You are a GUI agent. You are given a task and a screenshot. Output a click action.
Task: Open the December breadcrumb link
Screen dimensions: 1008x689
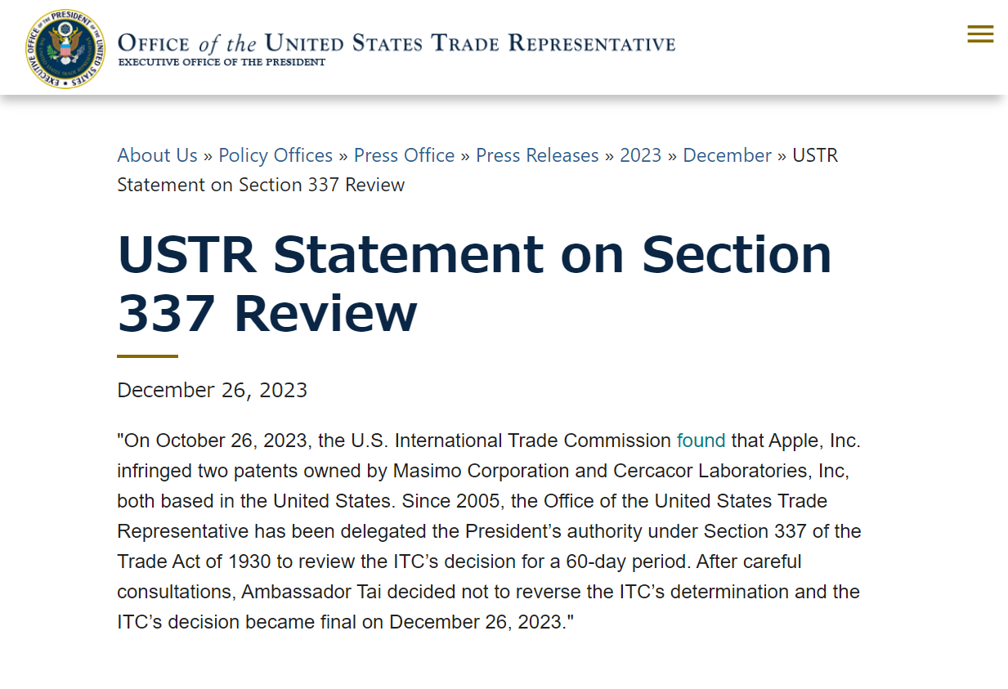727,155
